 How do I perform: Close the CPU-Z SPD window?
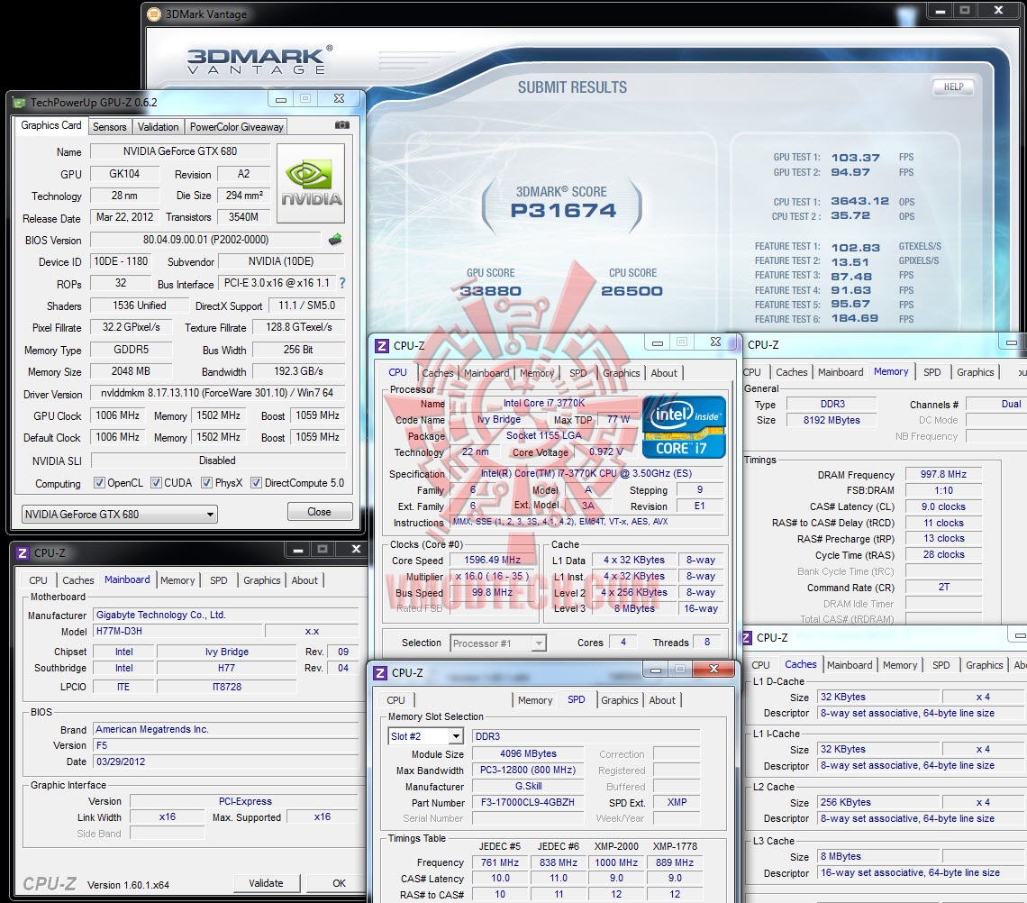[713, 669]
